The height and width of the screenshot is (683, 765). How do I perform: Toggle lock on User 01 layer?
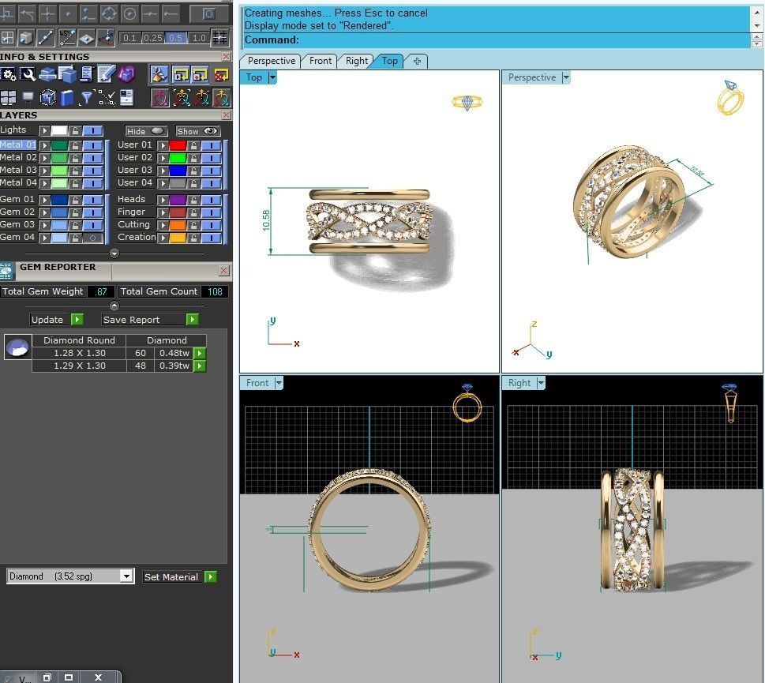click(193, 145)
